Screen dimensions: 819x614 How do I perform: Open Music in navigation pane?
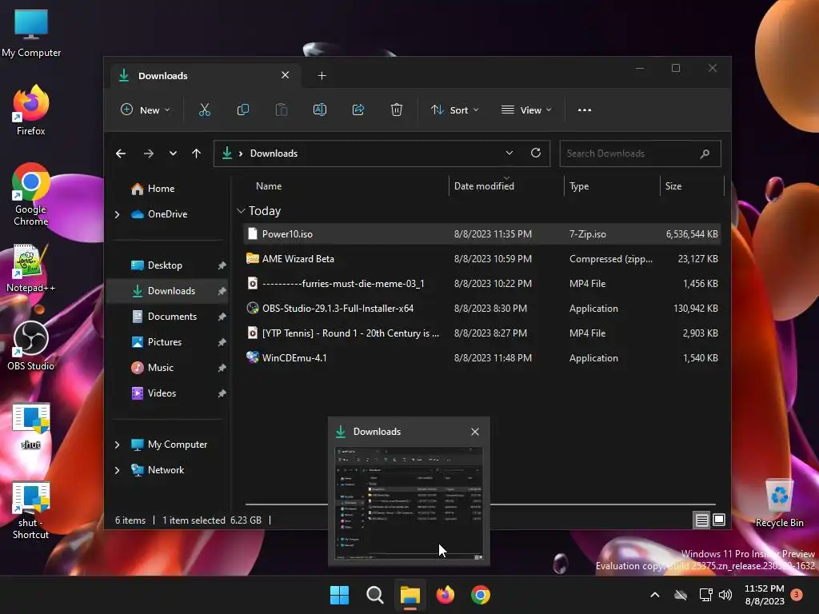pos(167,368)
